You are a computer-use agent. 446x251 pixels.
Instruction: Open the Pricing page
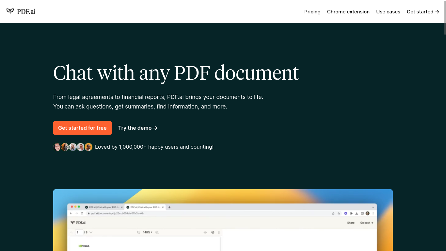click(312, 12)
